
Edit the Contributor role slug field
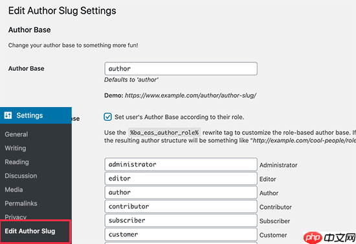[181, 206]
